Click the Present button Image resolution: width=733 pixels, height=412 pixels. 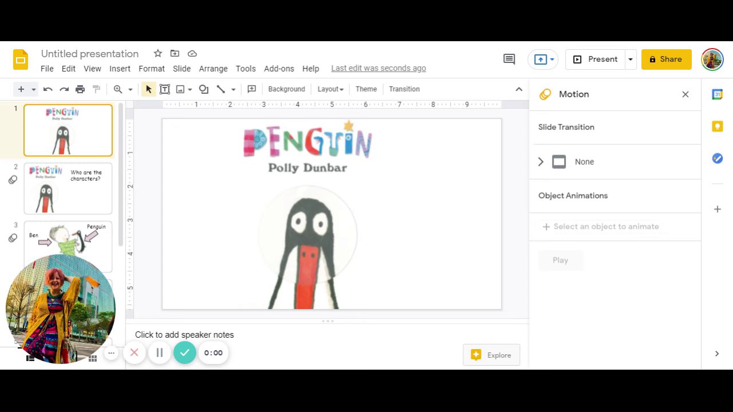pos(595,60)
